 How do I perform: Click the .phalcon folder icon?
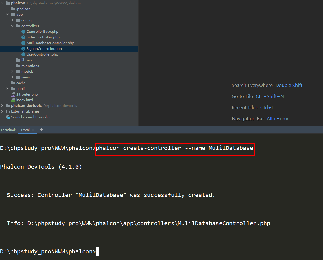coord(13,9)
